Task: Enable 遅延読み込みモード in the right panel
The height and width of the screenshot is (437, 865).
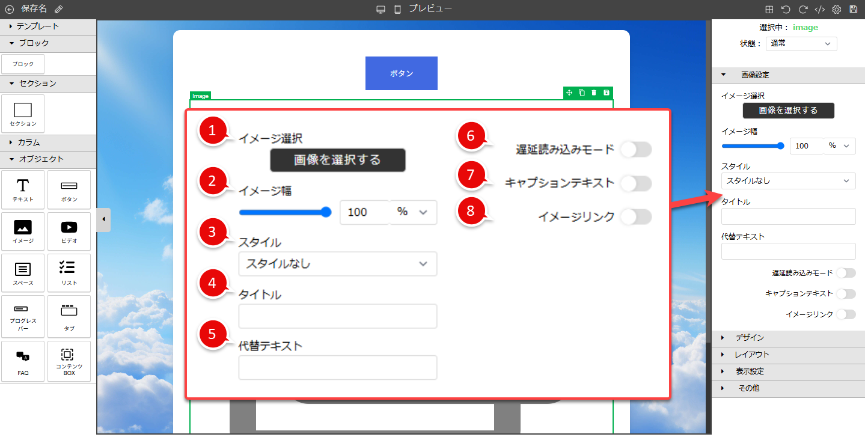Action: [x=846, y=272]
